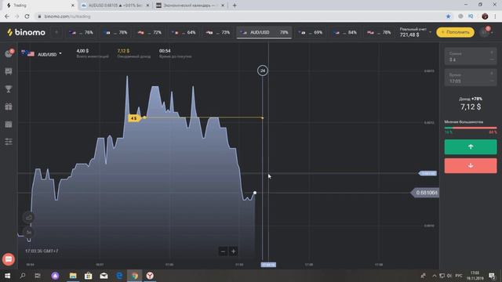Switch to the 76% asset tab
The width and height of the screenshot is (502, 282).
coord(82,33)
